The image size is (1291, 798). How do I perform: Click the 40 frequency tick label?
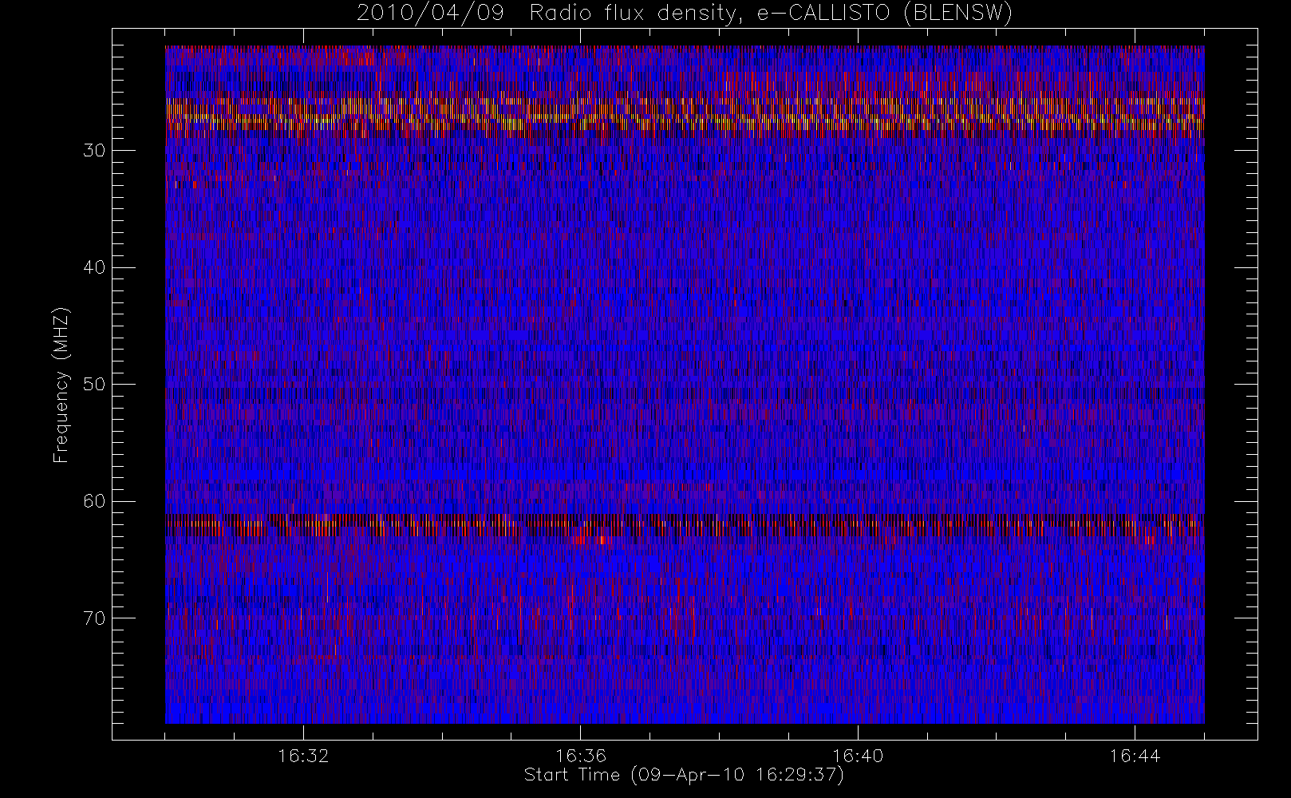pos(94,267)
